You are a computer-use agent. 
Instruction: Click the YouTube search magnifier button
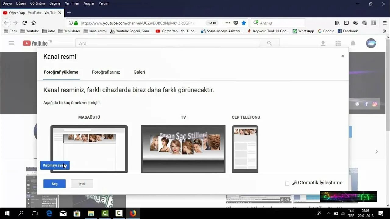pos(269,43)
